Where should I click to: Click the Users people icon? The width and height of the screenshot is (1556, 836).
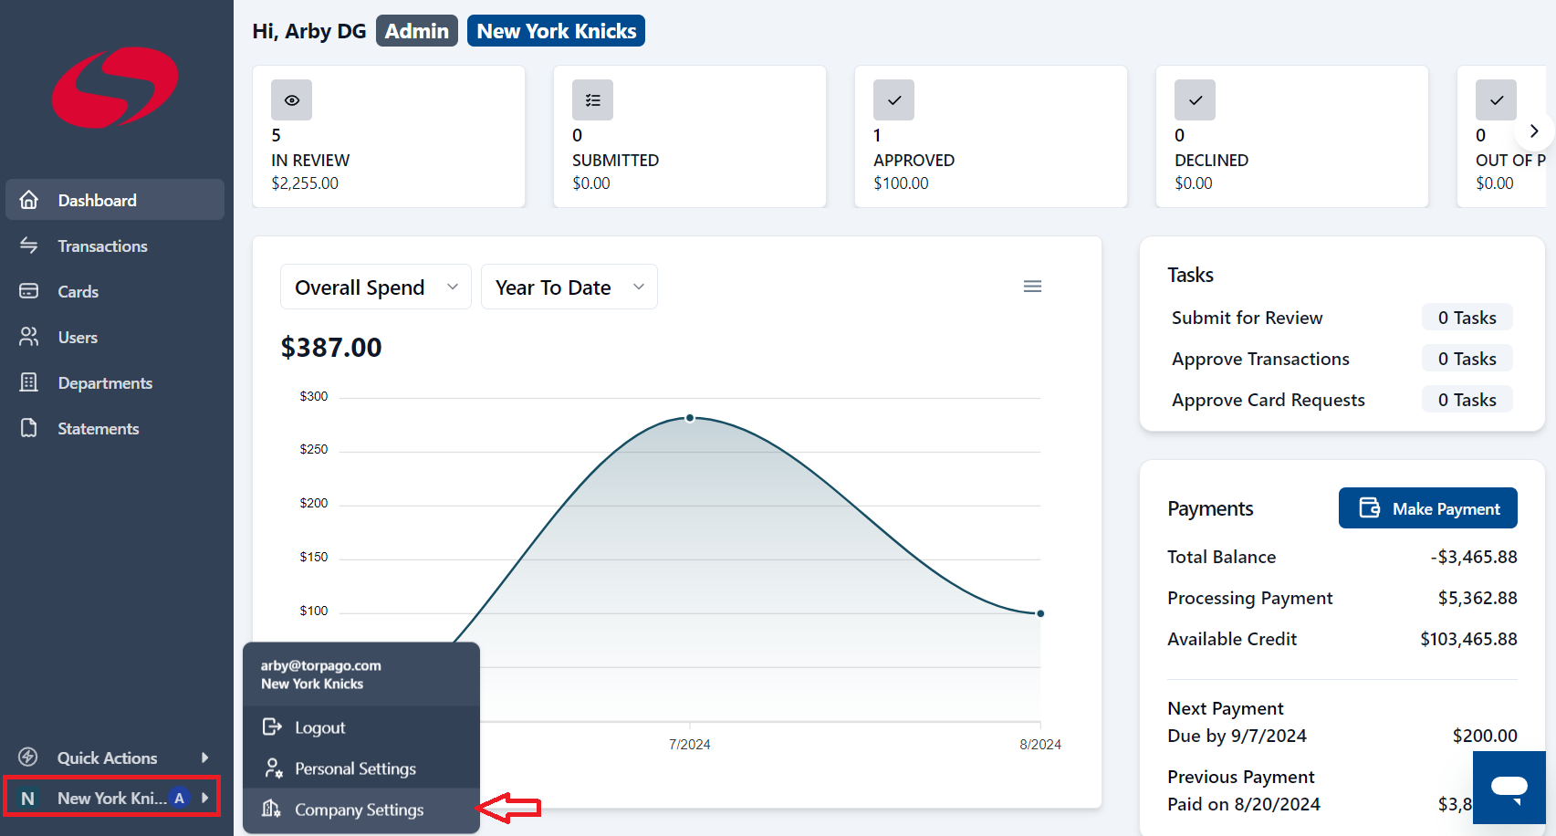pyautogui.click(x=29, y=337)
